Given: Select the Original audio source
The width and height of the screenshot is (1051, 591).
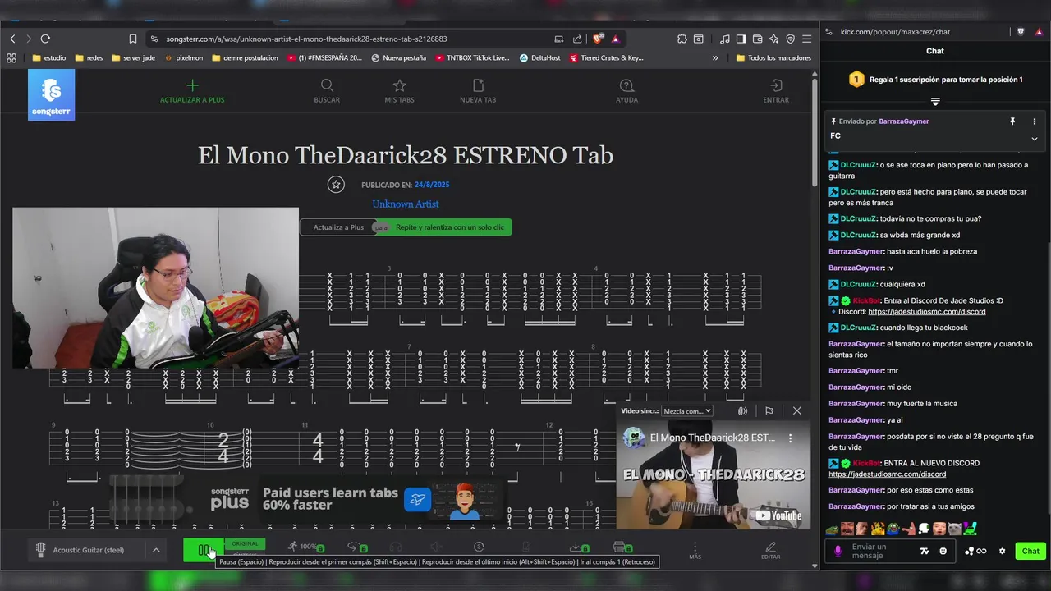Looking at the screenshot, I should click(x=245, y=543).
